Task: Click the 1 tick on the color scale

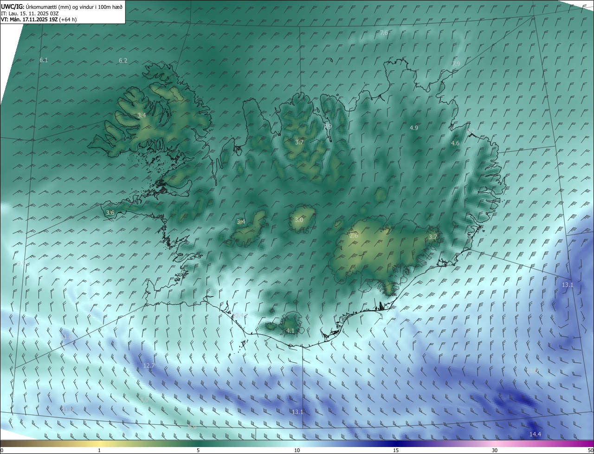Action: tap(99, 450)
